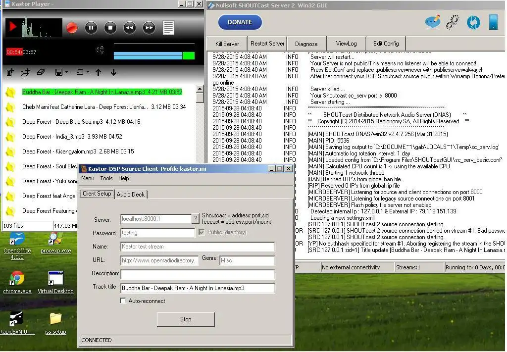
Task: Select Deep Forest - Kisangyalom.mp3 track
Action: (78, 151)
